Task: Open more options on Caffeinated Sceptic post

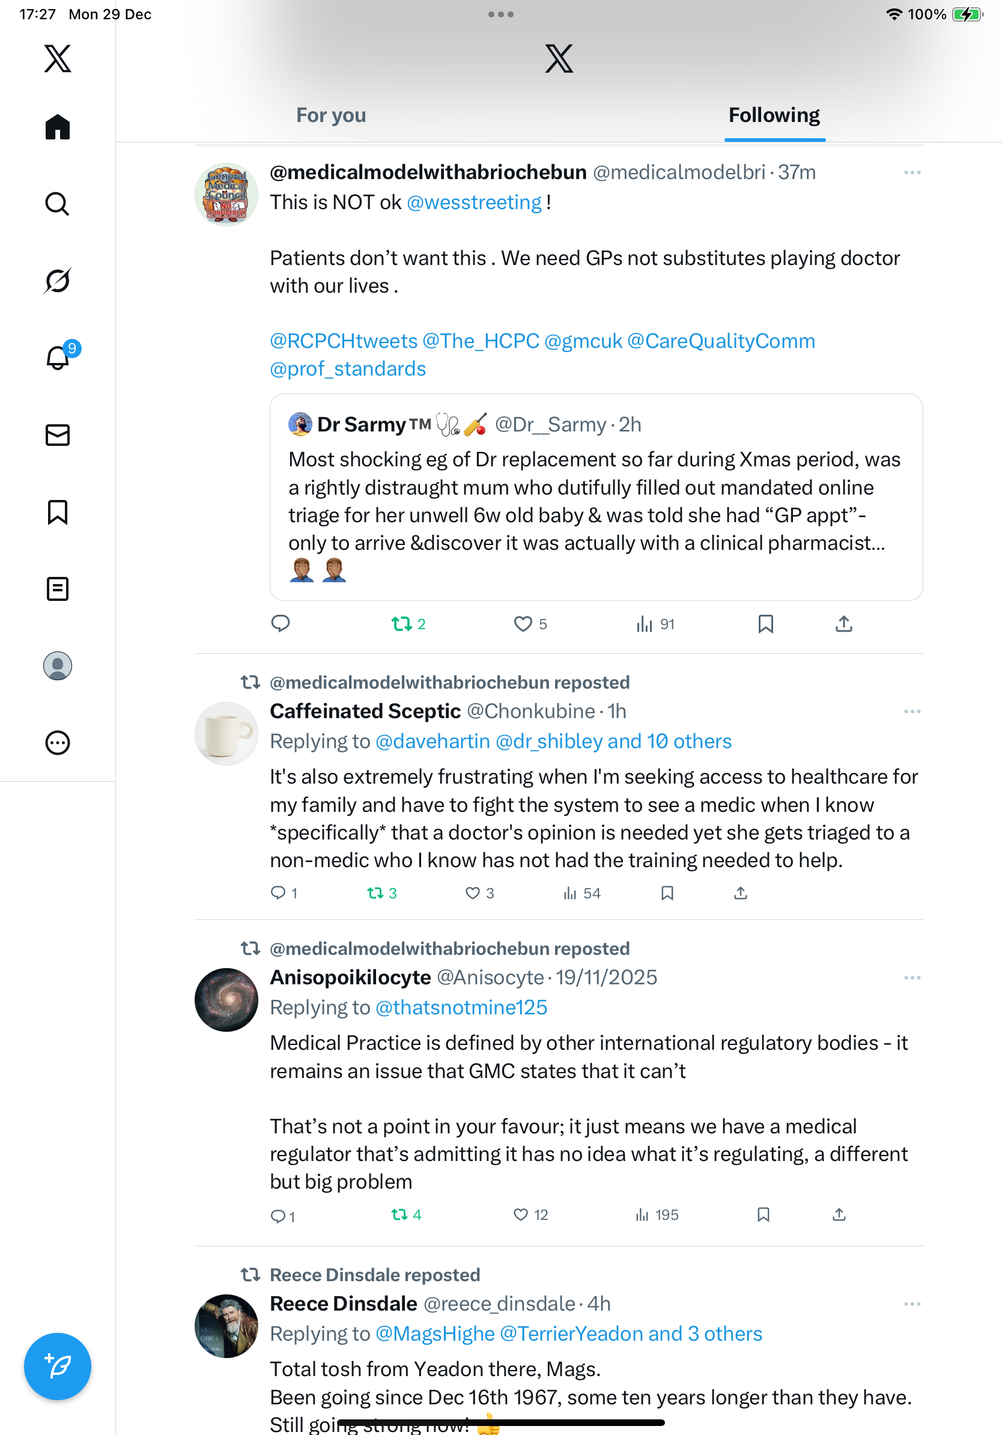Action: pyautogui.click(x=911, y=711)
